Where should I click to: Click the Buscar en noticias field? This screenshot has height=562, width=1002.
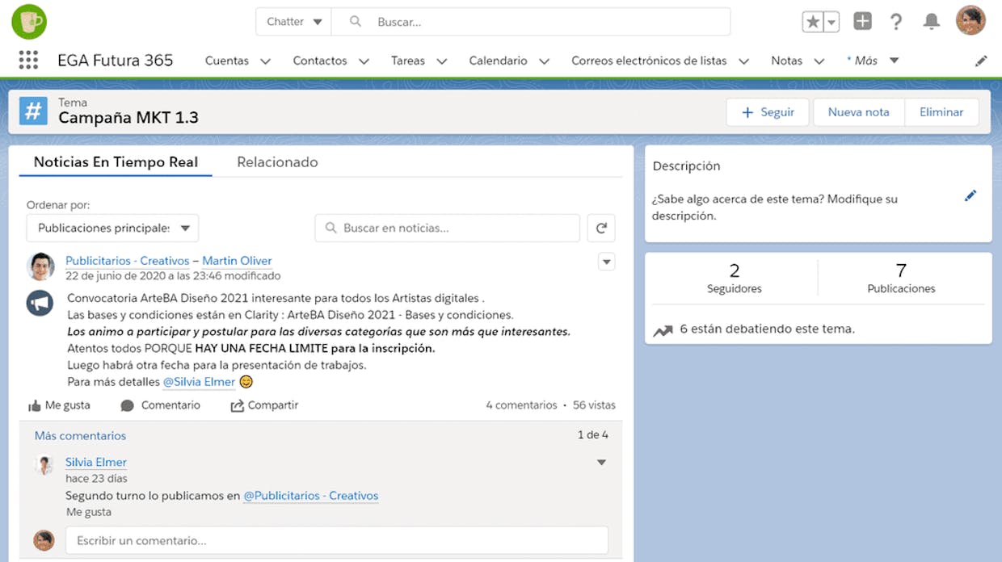point(447,229)
